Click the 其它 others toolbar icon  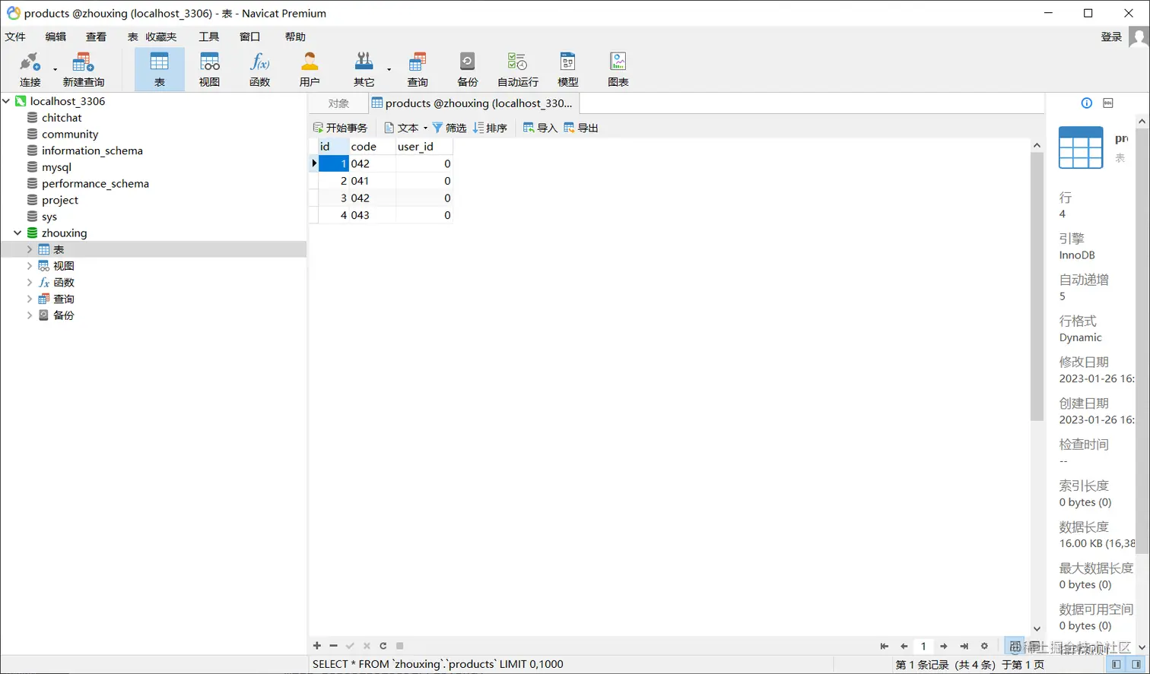364,69
